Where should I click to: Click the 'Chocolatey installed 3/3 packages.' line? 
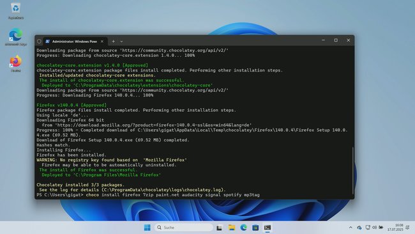point(80,185)
